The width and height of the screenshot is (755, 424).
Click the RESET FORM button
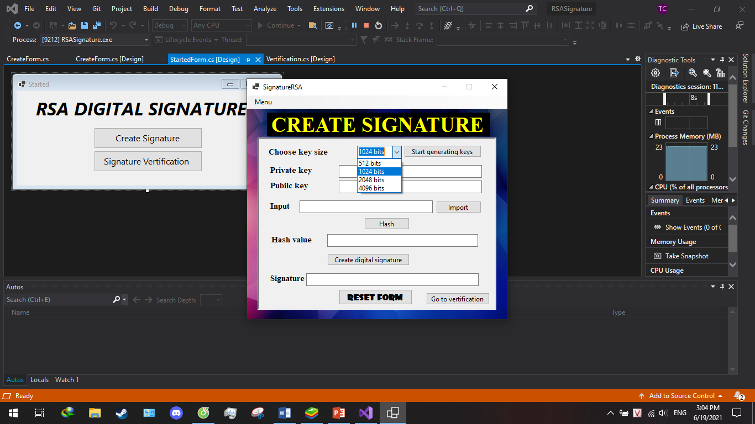pyautogui.click(x=375, y=297)
